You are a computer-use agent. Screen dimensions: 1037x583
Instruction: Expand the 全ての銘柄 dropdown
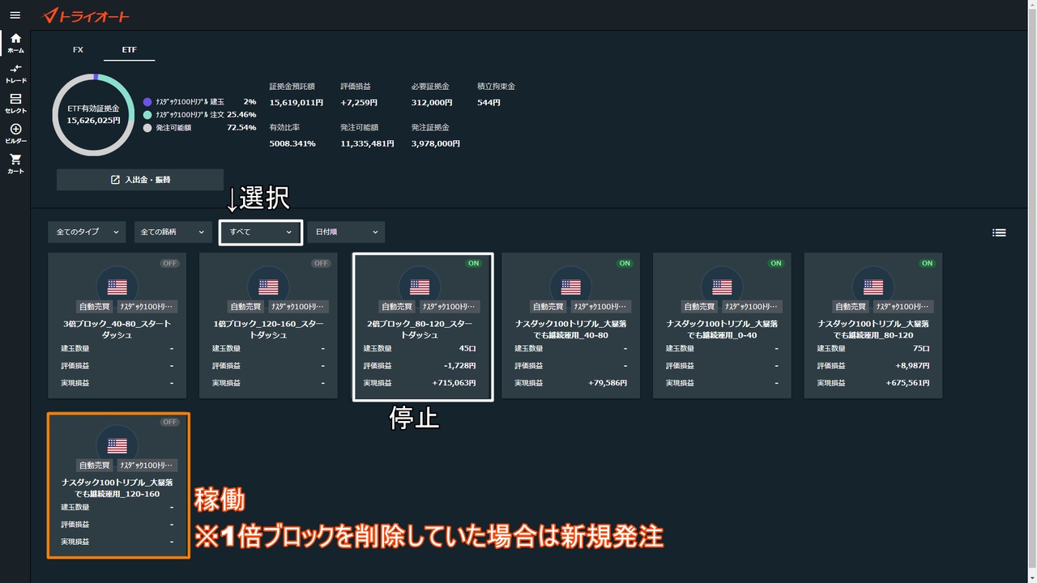pyautogui.click(x=173, y=232)
